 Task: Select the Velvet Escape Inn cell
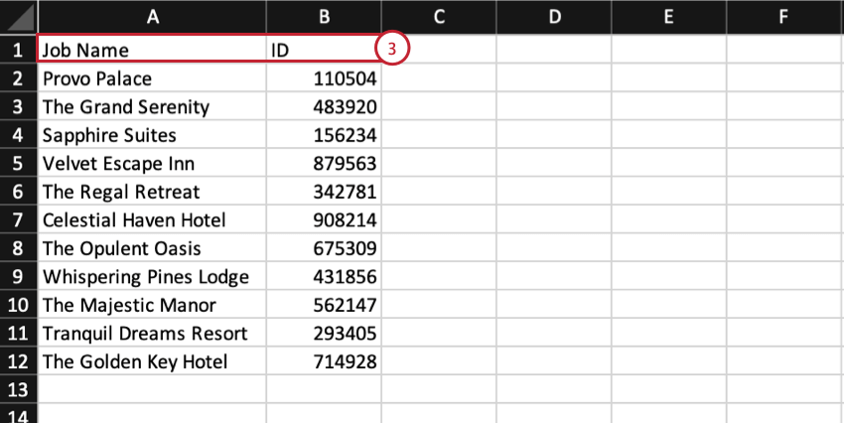(x=152, y=163)
